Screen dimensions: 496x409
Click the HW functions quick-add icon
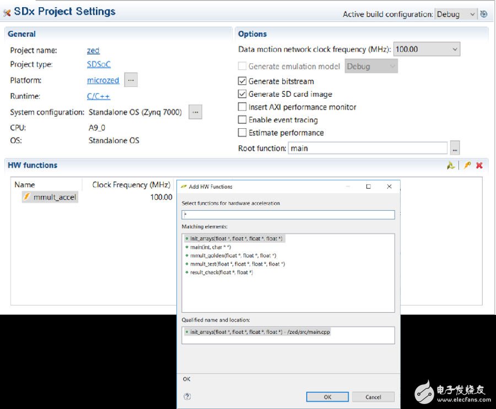(451, 165)
